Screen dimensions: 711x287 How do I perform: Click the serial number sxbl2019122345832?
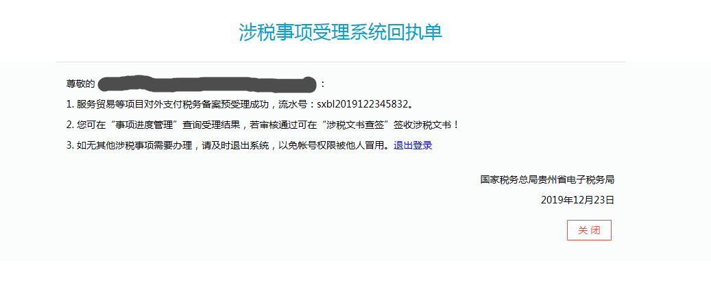coord(362,104)
